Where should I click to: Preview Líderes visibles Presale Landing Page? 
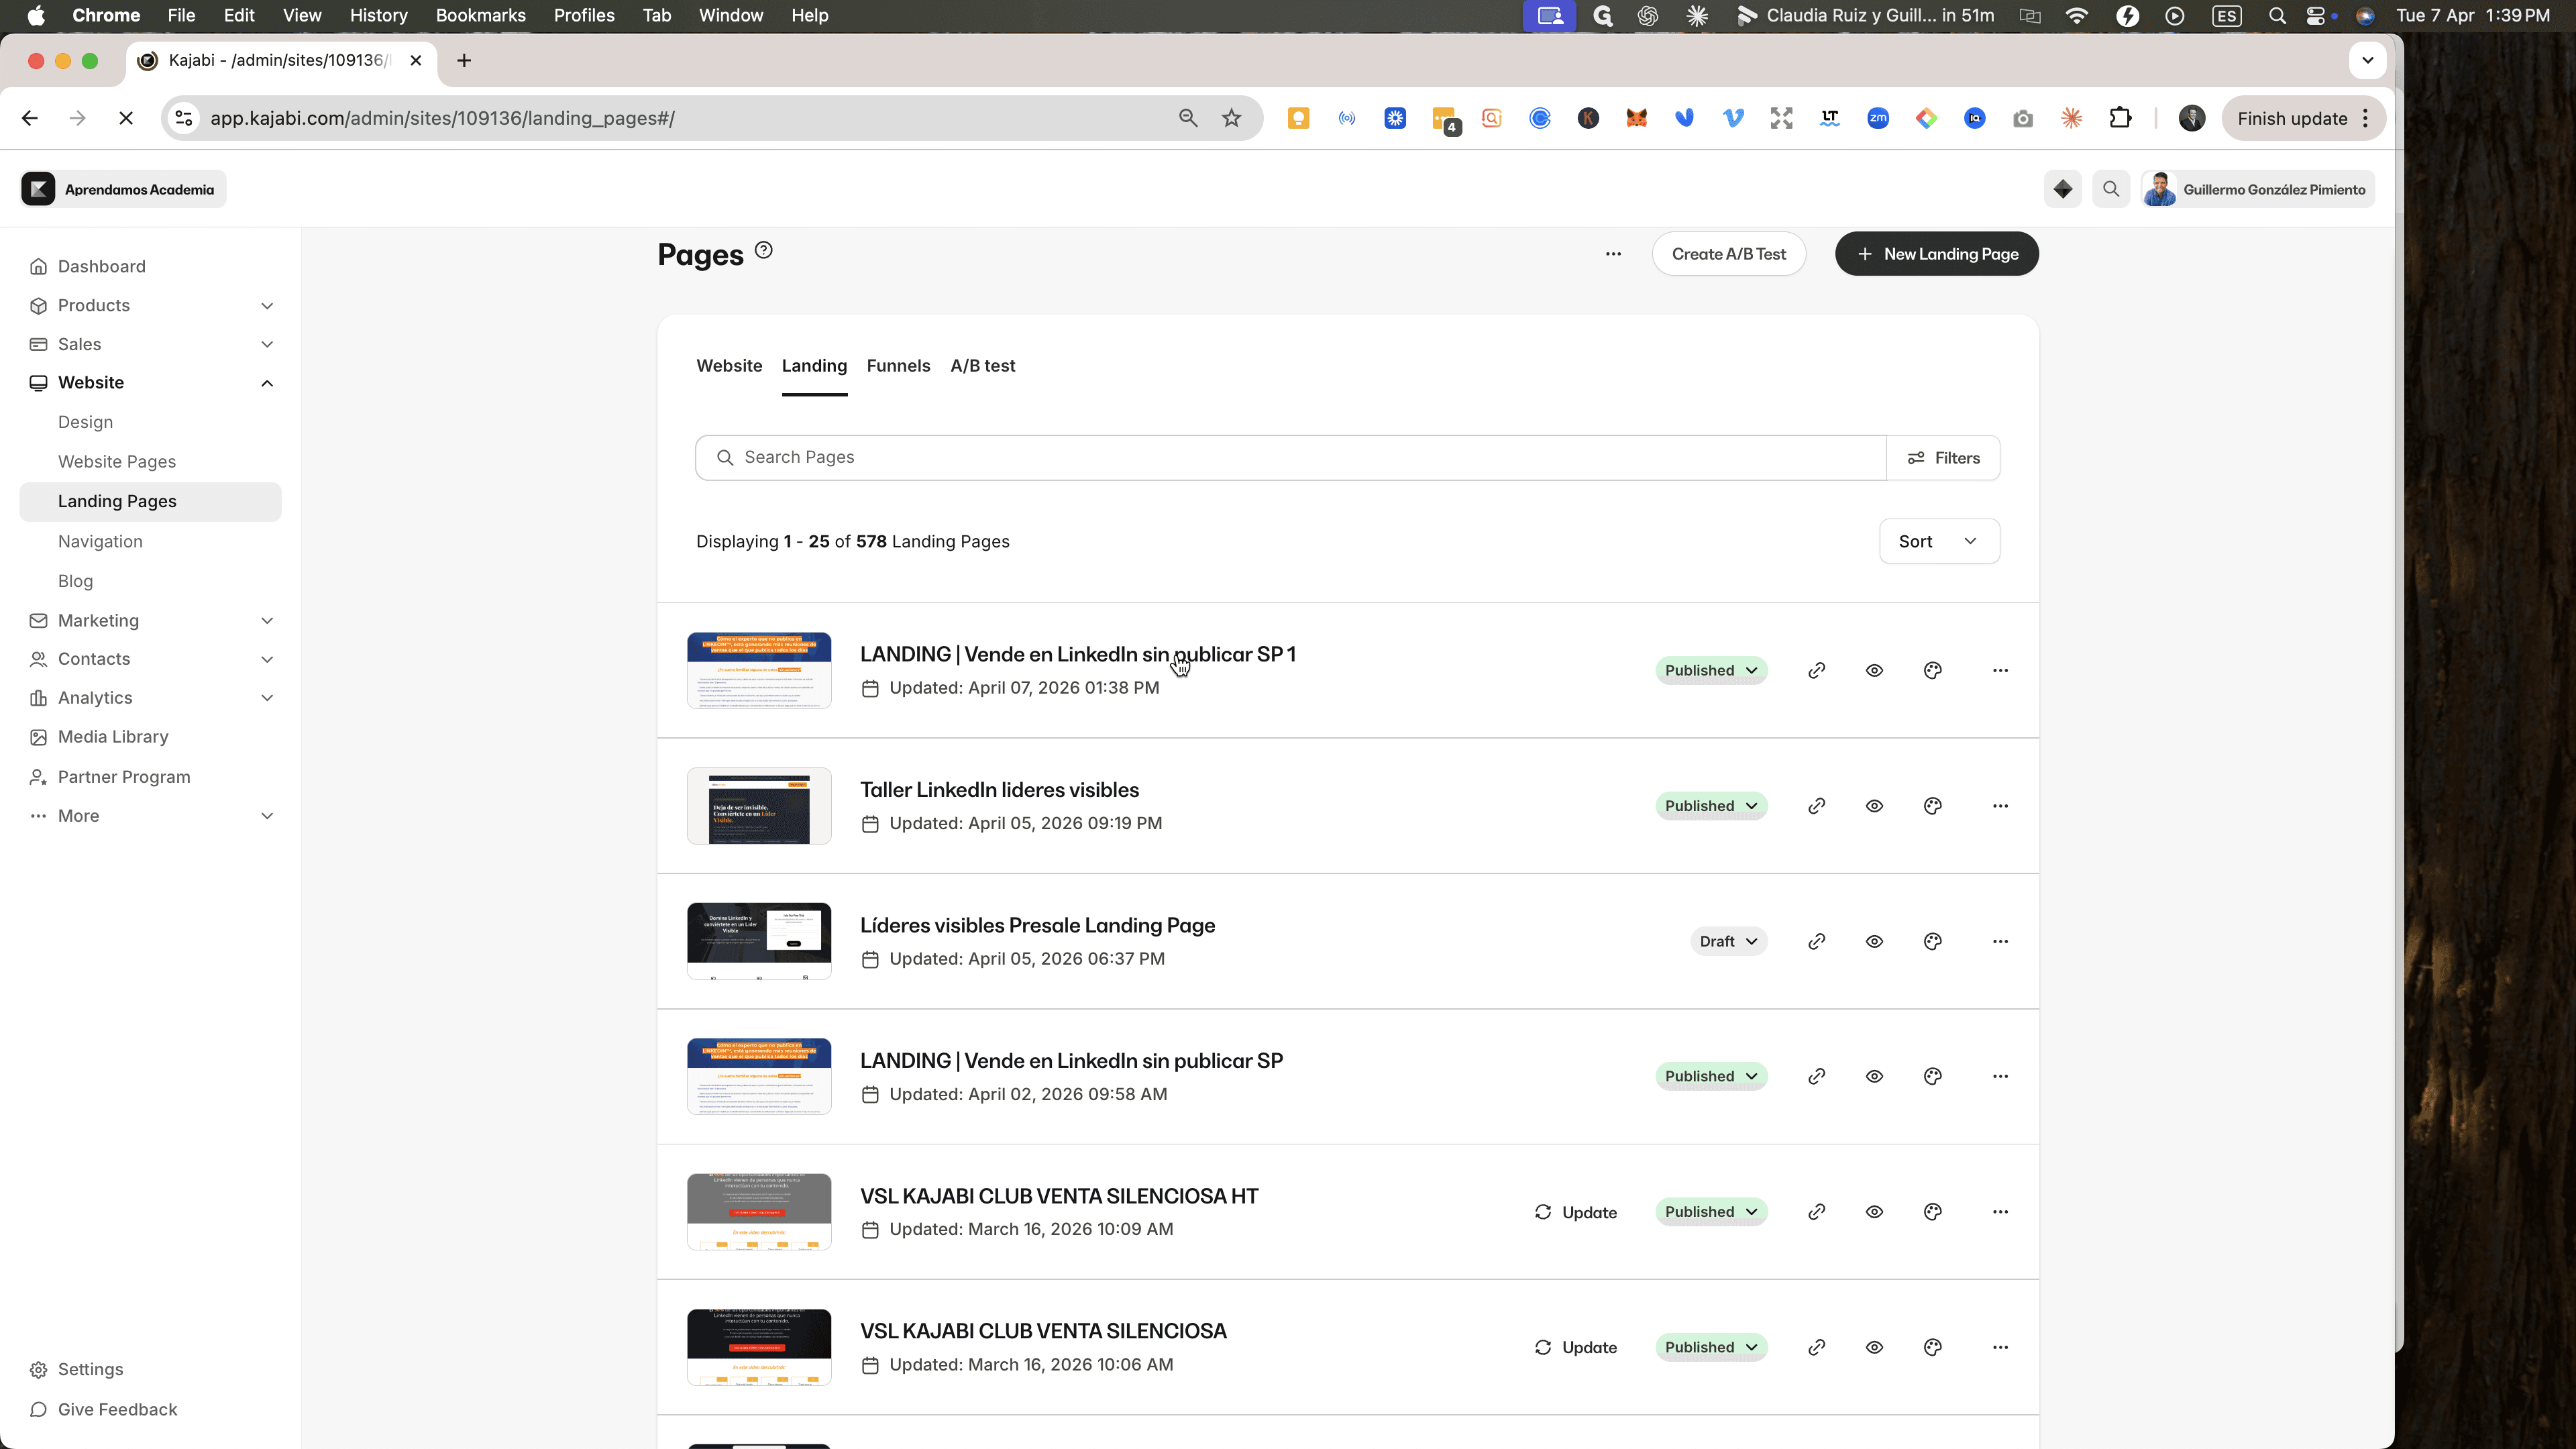coord(1874,942)
